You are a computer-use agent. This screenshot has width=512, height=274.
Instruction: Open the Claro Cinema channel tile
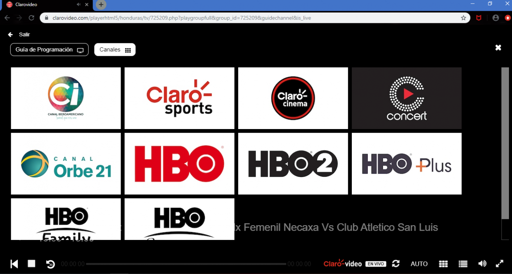click(293, 98)
